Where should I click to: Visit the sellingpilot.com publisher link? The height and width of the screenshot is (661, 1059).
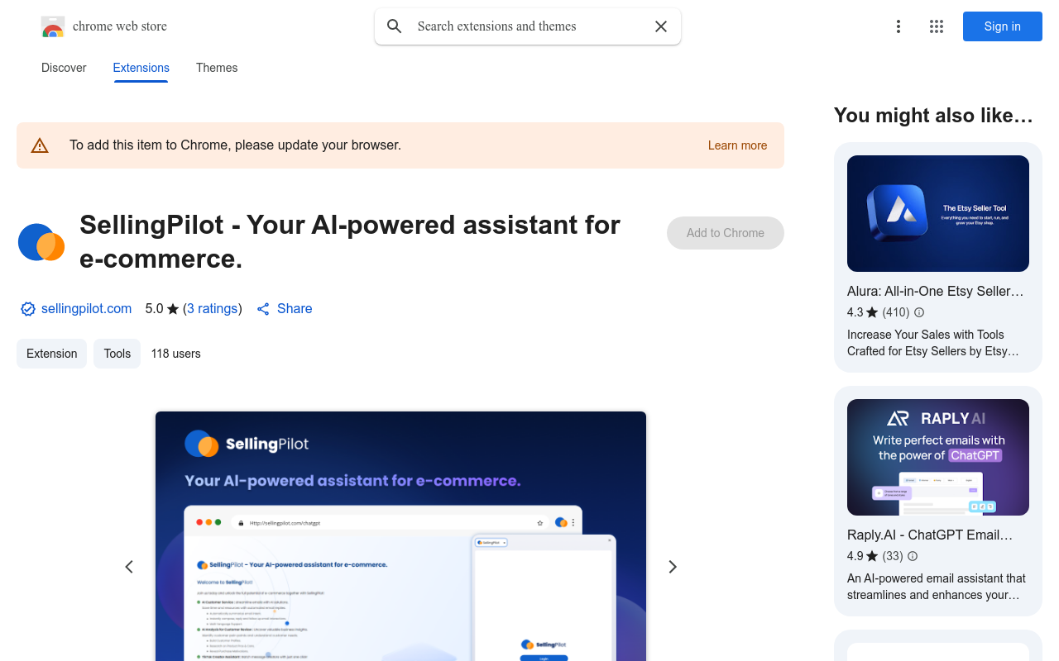86,309
